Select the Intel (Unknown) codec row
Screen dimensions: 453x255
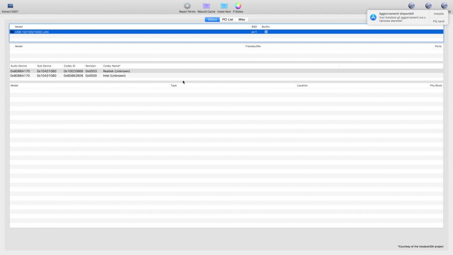[x=226, y=76]
